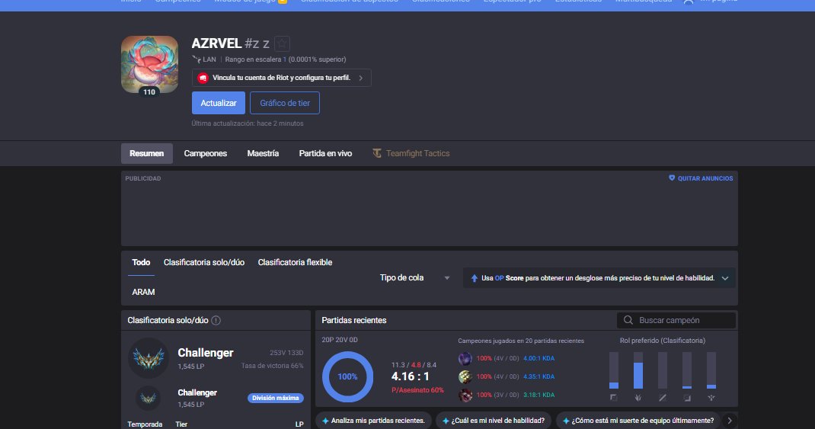Click 253V 133D record text

(286, 353)
